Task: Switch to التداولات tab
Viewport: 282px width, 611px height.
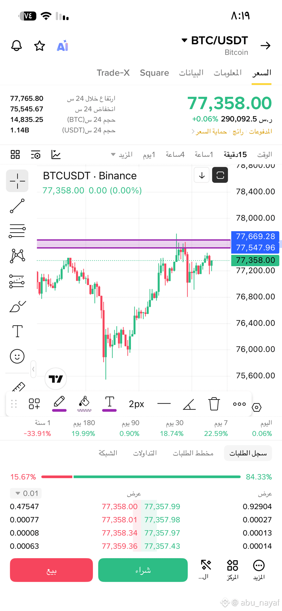Action: [145, 453]
